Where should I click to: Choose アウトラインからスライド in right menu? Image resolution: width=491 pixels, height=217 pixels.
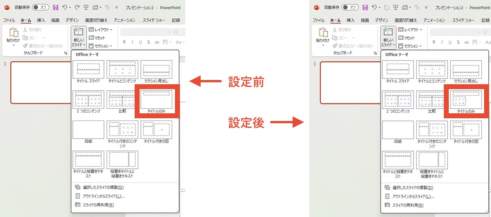[x=435, y=196]
